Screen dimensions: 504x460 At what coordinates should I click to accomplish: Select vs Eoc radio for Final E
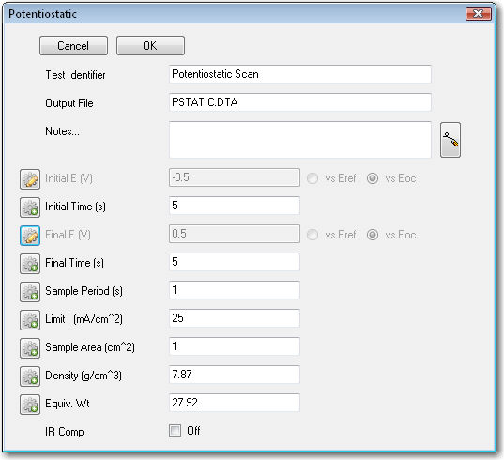[373, 235]
